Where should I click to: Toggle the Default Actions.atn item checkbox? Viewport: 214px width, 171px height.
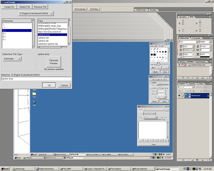pos(179,65)
